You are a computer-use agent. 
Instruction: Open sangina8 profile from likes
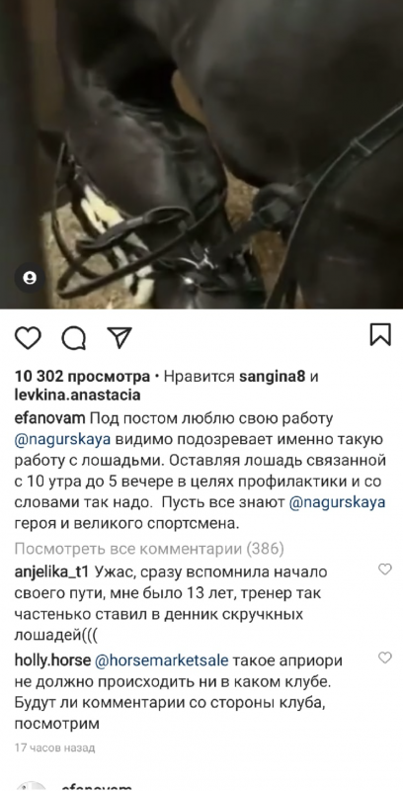tap(273, 377)
